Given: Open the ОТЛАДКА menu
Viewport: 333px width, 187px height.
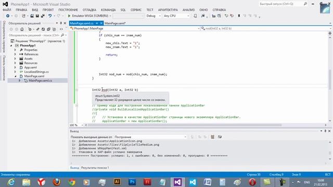Looking at the screenshot, I should coord(89,10).
